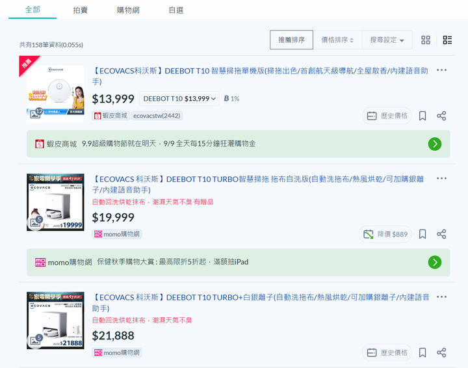
Task: Open DEEBOT T10 product thumbnail
Action: pos(55,94)
